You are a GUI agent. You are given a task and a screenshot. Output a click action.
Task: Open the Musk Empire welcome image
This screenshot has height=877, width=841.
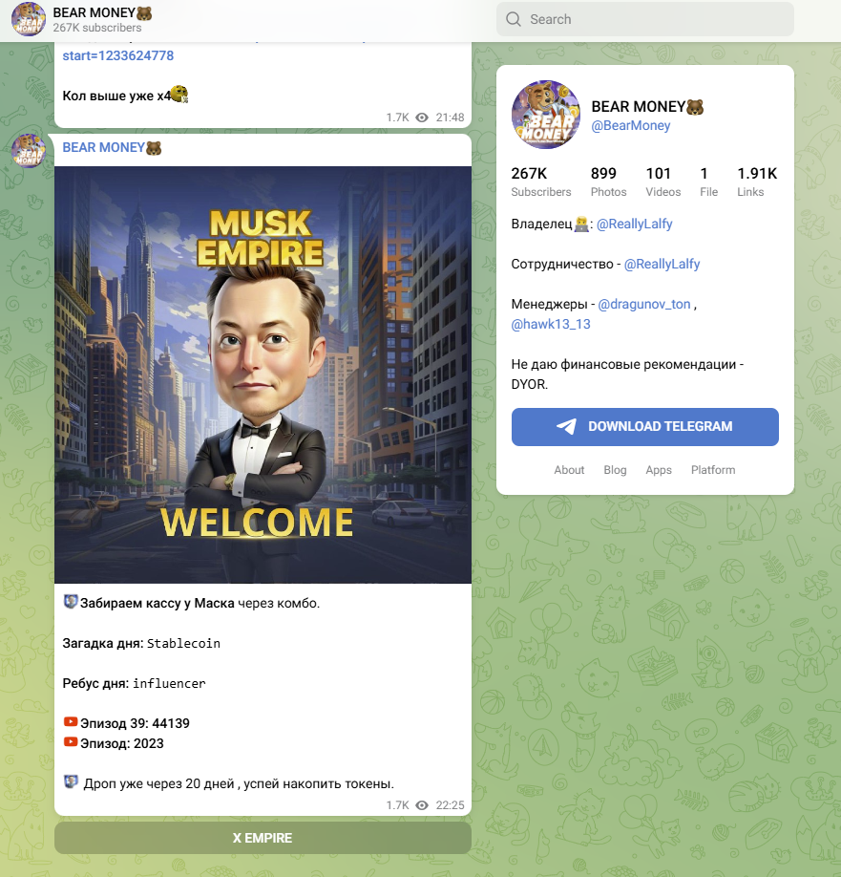point(263,374)
